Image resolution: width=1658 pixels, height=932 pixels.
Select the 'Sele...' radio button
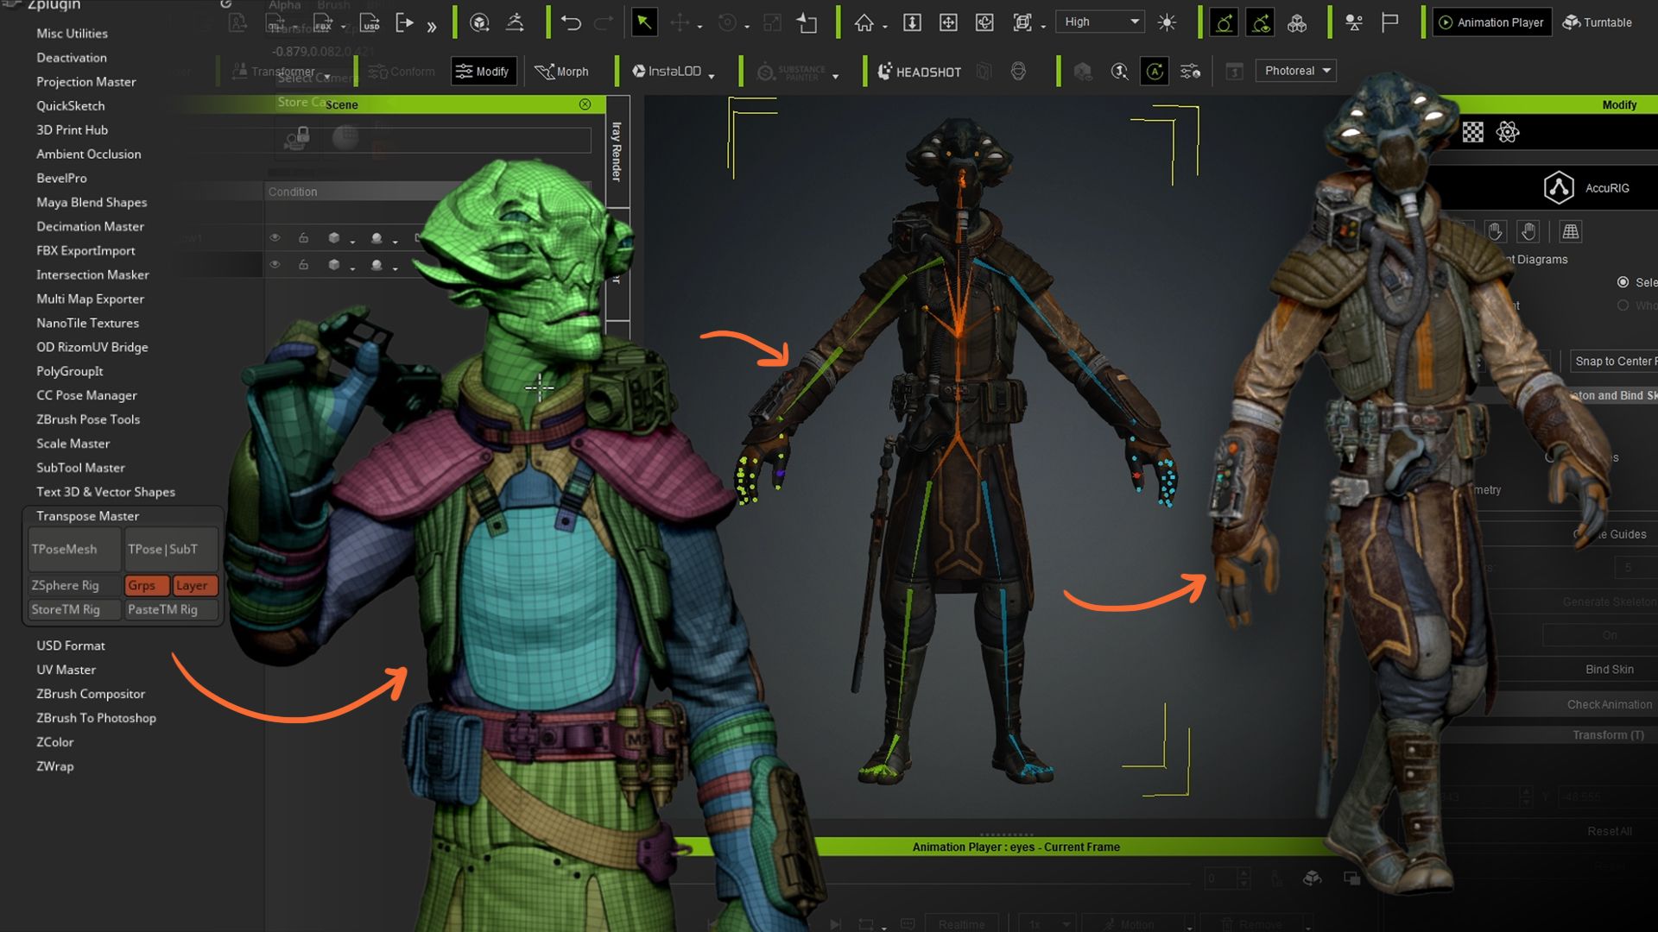coord(1623,282)
